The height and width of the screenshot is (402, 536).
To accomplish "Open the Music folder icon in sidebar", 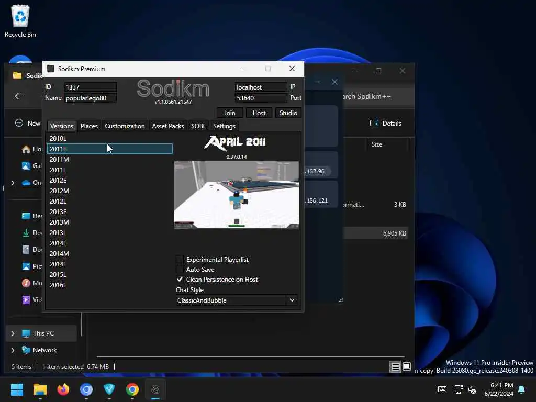I will coord(26,283).
